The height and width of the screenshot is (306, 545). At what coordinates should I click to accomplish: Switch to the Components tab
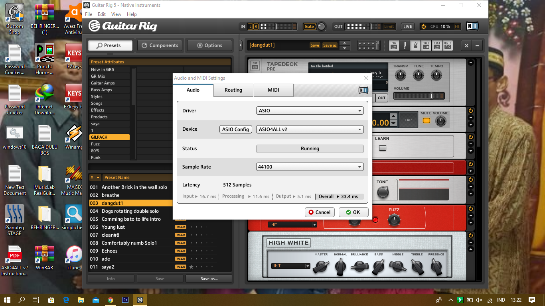click(160, 45)
